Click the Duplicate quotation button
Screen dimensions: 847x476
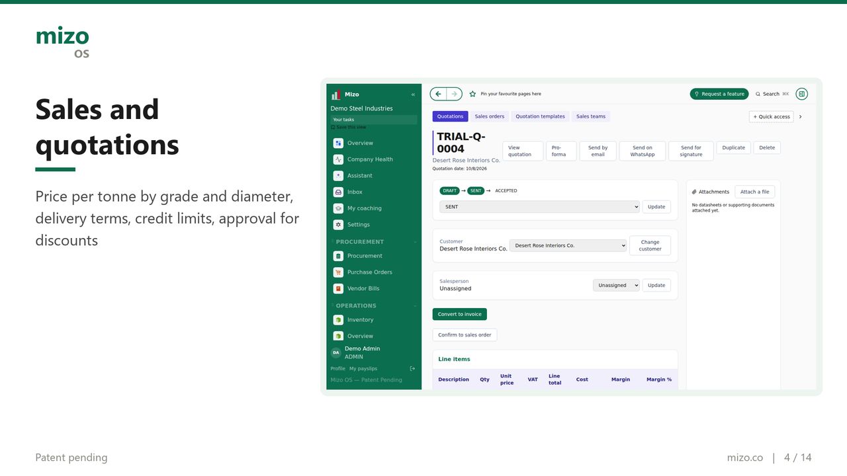(733, 147)
